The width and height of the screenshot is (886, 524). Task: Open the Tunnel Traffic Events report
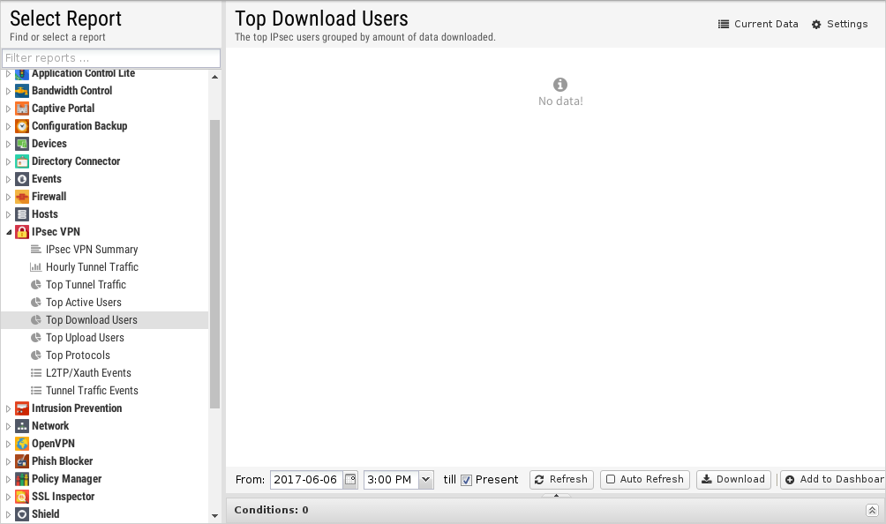click(92, 390)
